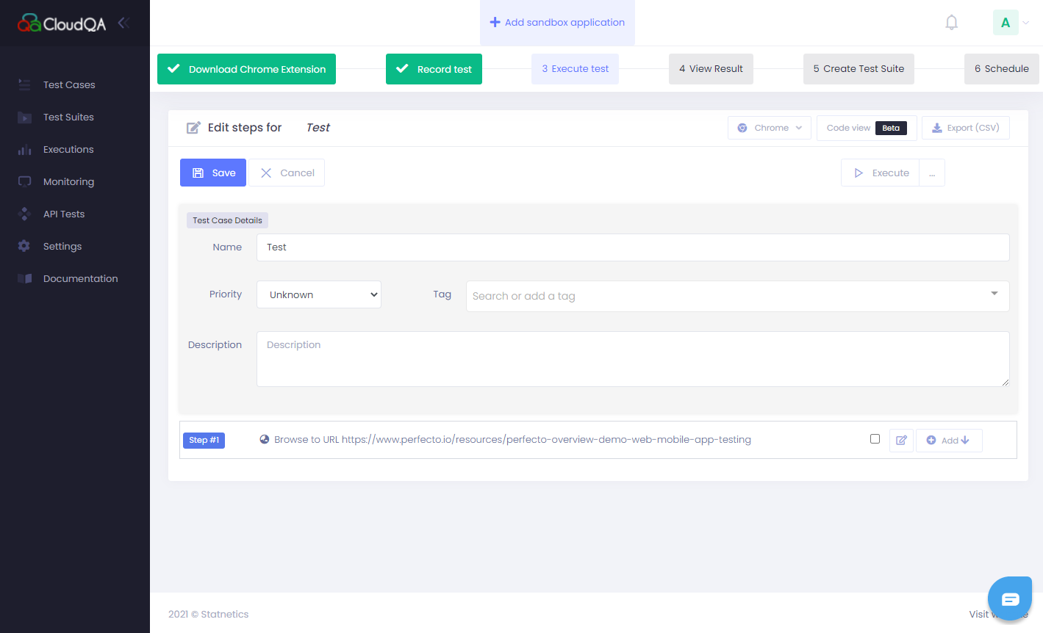Export steps as CSV

[966, 128]
